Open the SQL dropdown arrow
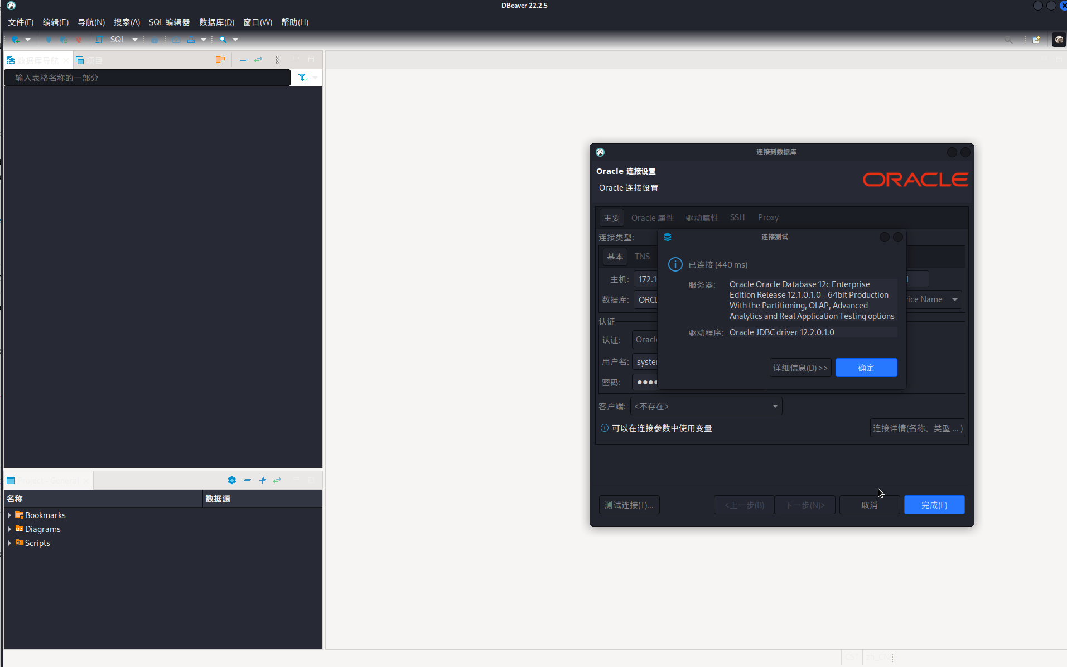Screen dimensions: 1067x667 coord(134,40)
